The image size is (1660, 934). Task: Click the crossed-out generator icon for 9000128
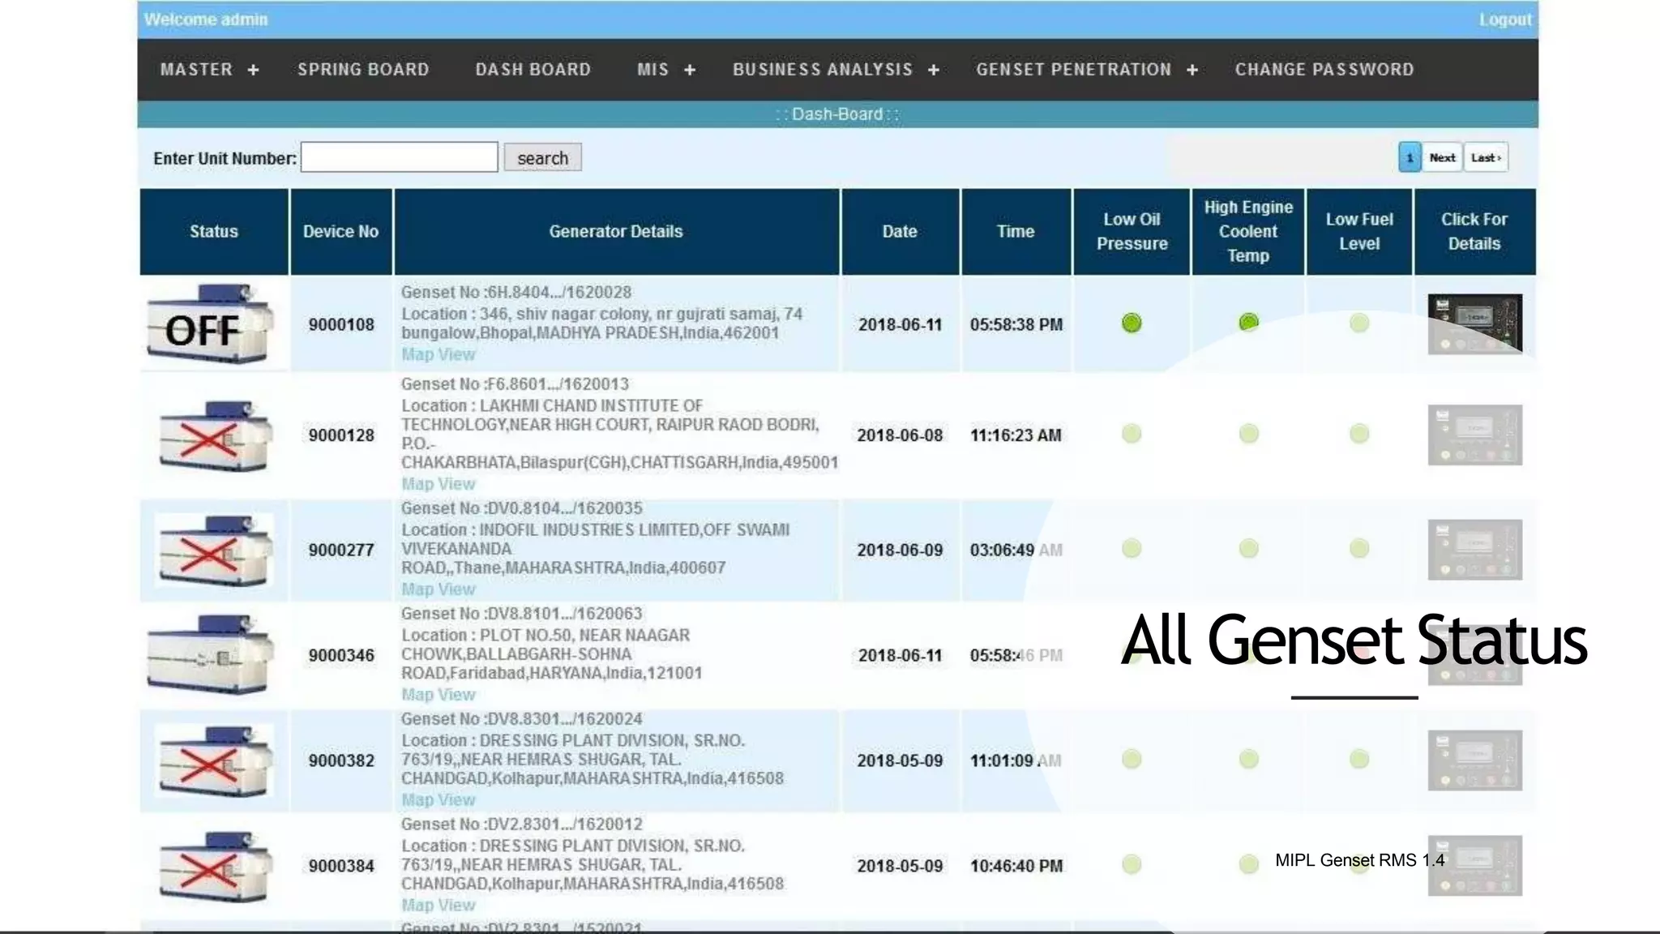(x=215, y=435)
